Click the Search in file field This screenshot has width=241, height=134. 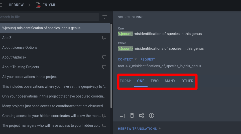click(49, 17)
